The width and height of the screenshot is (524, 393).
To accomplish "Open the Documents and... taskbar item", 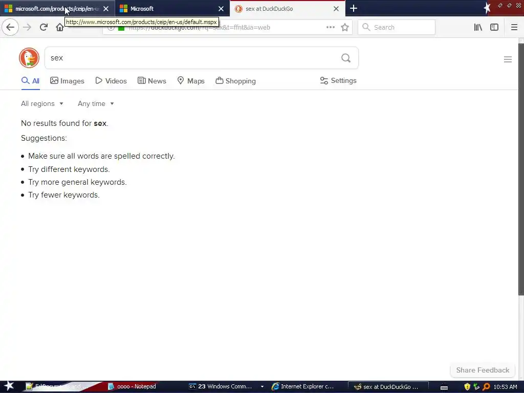I will tap(57, 387).
